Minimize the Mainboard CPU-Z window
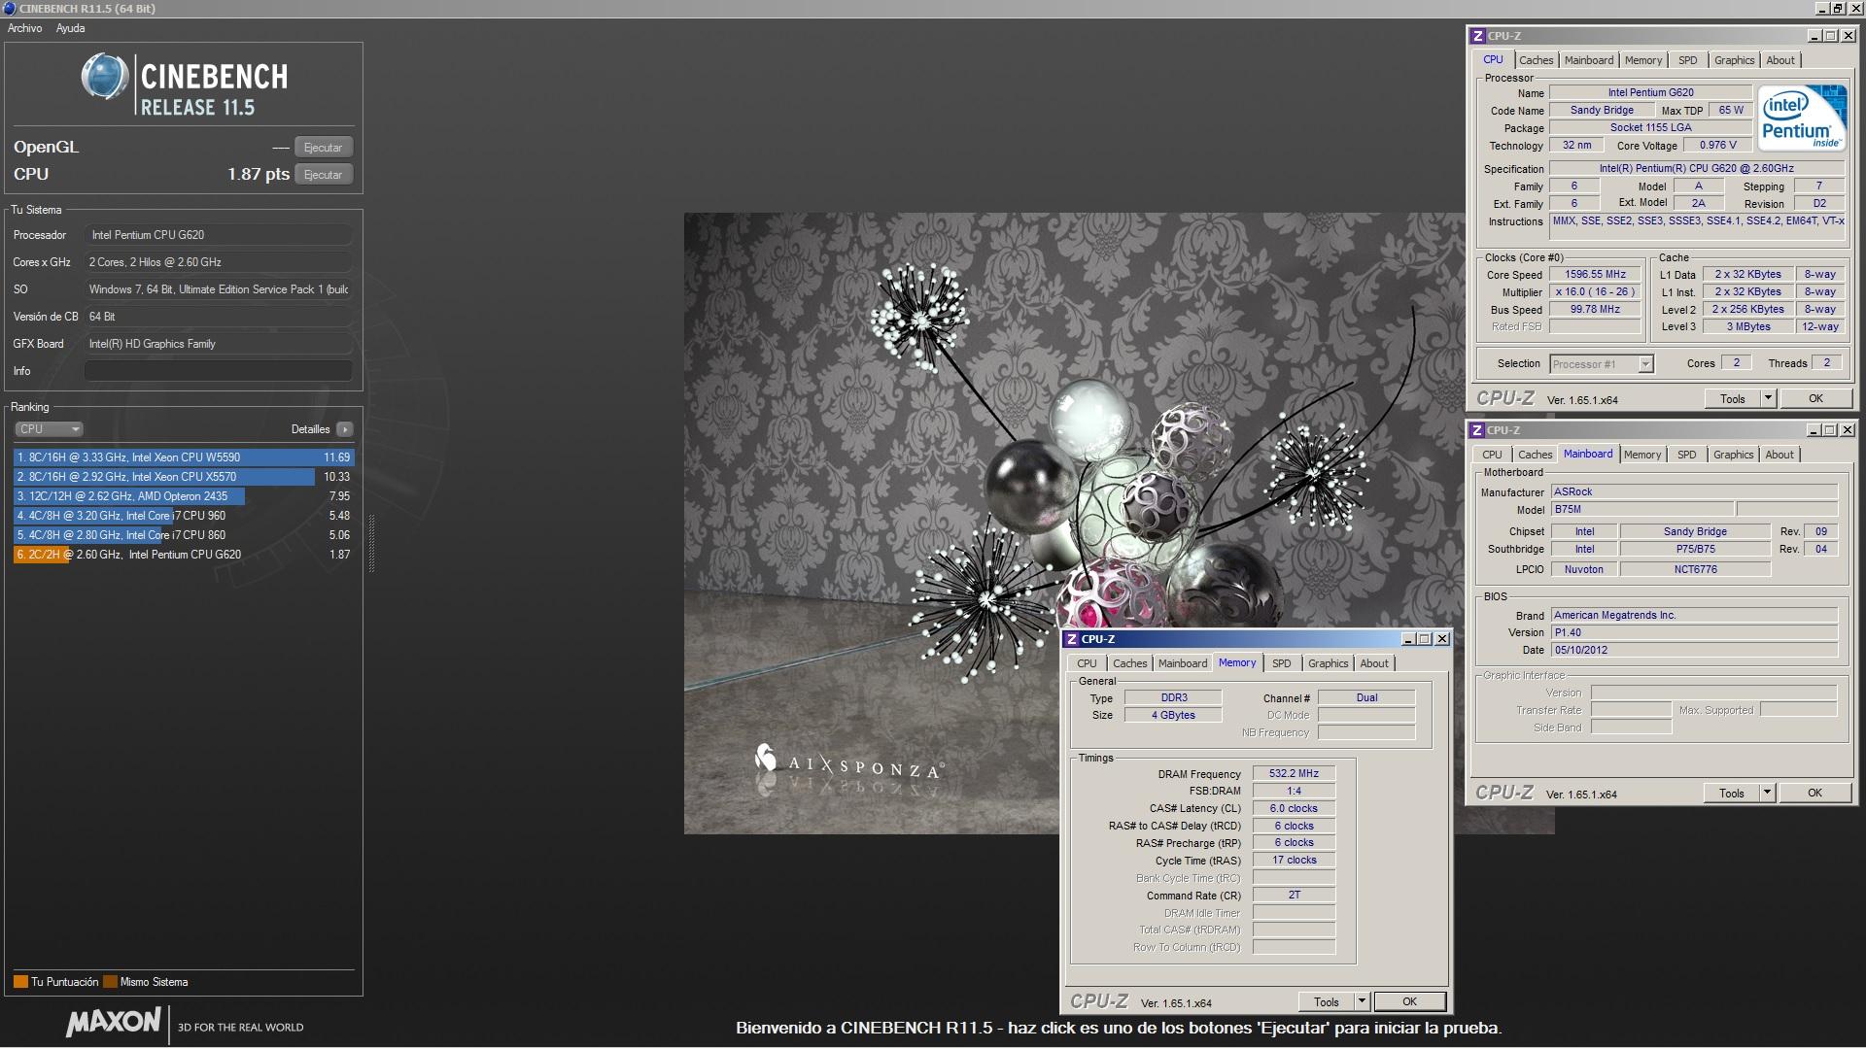This screenshot has width=1866, height=1049. (x=1814, y=430)
